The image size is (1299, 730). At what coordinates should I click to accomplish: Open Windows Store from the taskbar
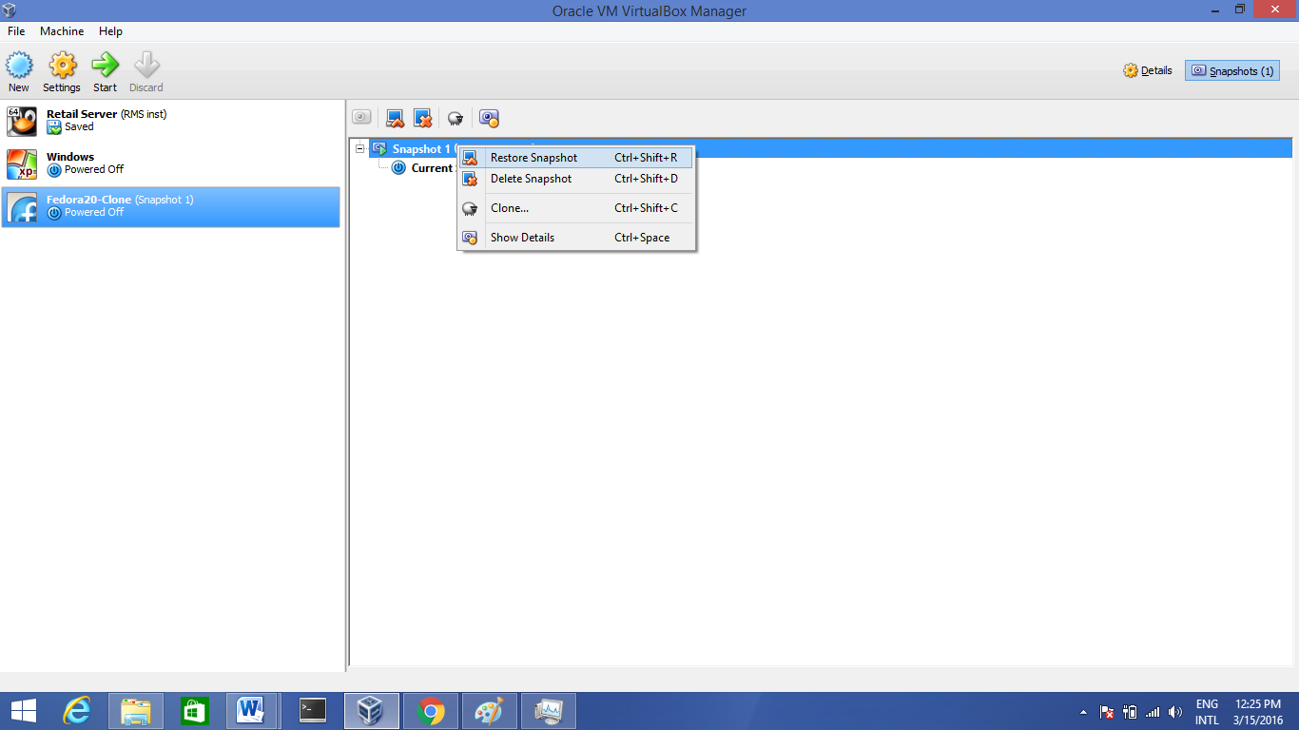tap(195, 711)
